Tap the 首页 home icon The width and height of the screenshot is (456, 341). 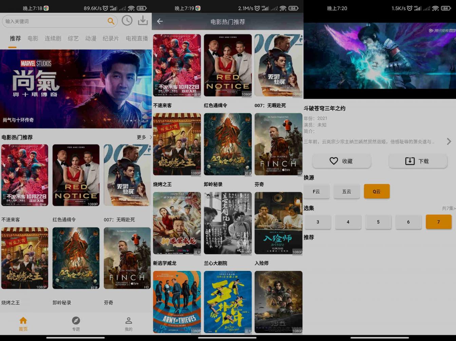click(23, 320)
